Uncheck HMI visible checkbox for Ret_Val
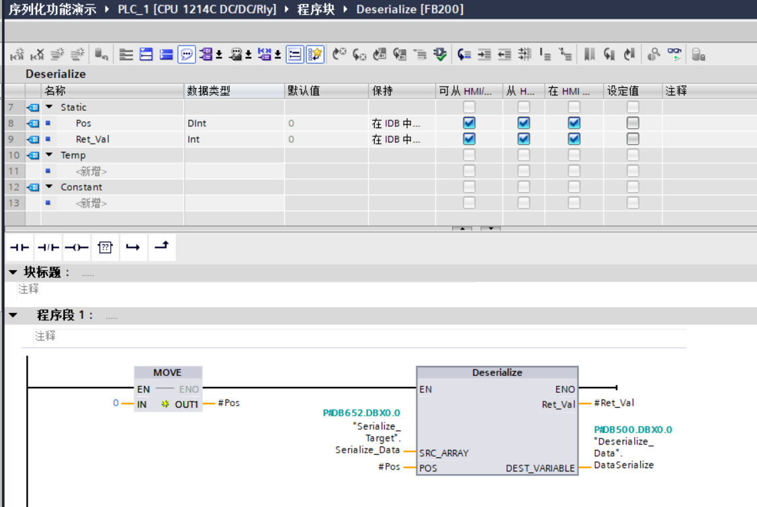This screenshot has width=757, height=507. coord(574,139)
